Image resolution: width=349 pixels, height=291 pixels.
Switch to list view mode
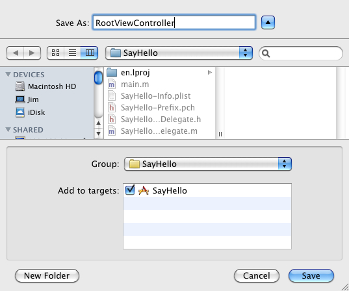tap(72, 53)
